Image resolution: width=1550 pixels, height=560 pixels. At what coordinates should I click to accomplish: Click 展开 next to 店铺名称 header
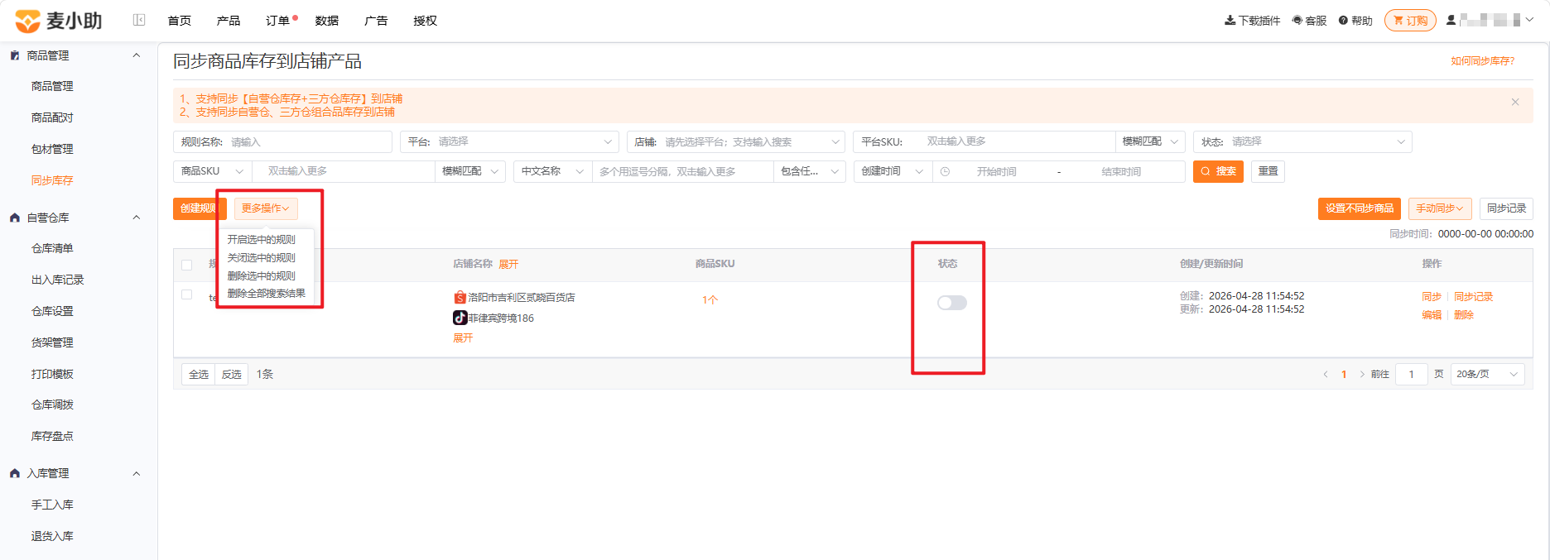[508, 264]
